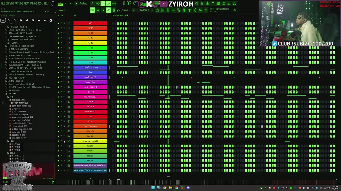Click the record button

[76, 4]
